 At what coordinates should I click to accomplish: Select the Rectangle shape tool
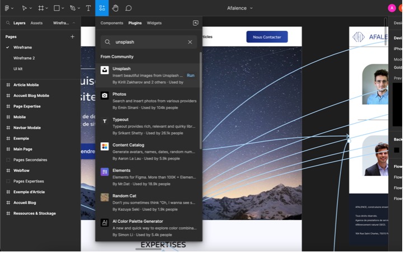[56, 8]
